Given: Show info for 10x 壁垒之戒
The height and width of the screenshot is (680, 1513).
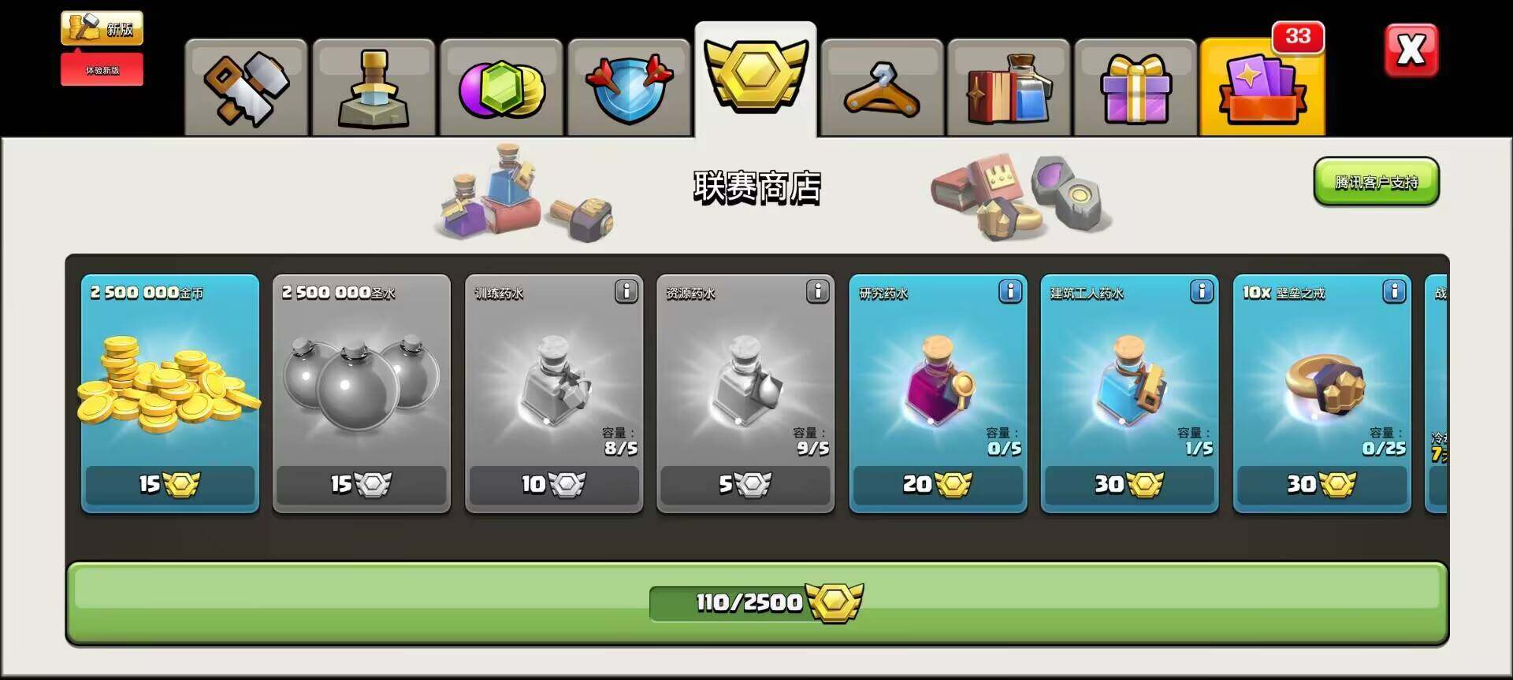Looking at the screenshot, I should pyautogui.click(x=1394, y=292).
